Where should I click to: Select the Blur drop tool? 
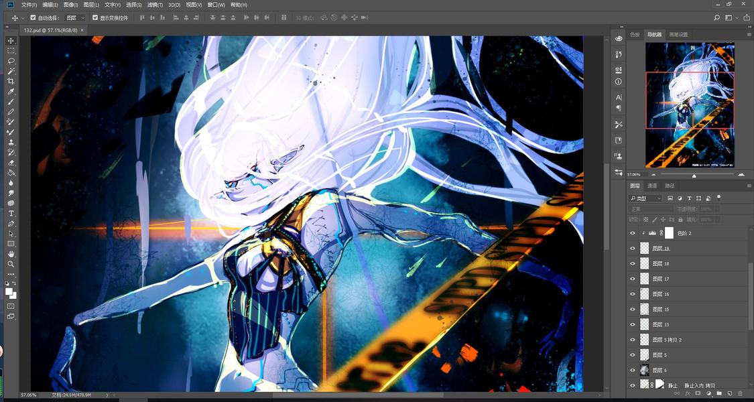[11, 183]
